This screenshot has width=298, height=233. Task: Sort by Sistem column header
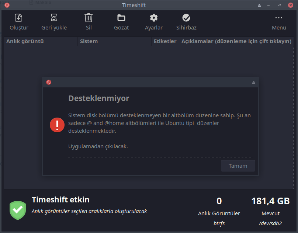click(114, 41)
